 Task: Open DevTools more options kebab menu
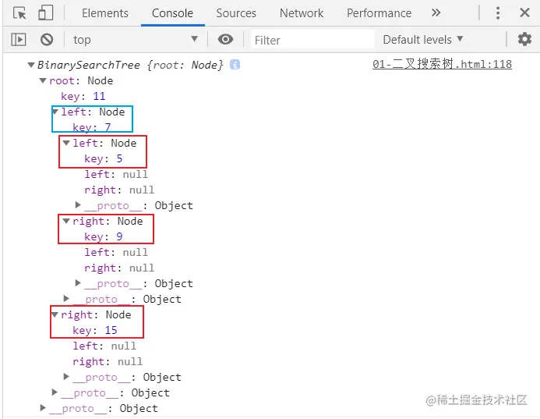(498, 13)
